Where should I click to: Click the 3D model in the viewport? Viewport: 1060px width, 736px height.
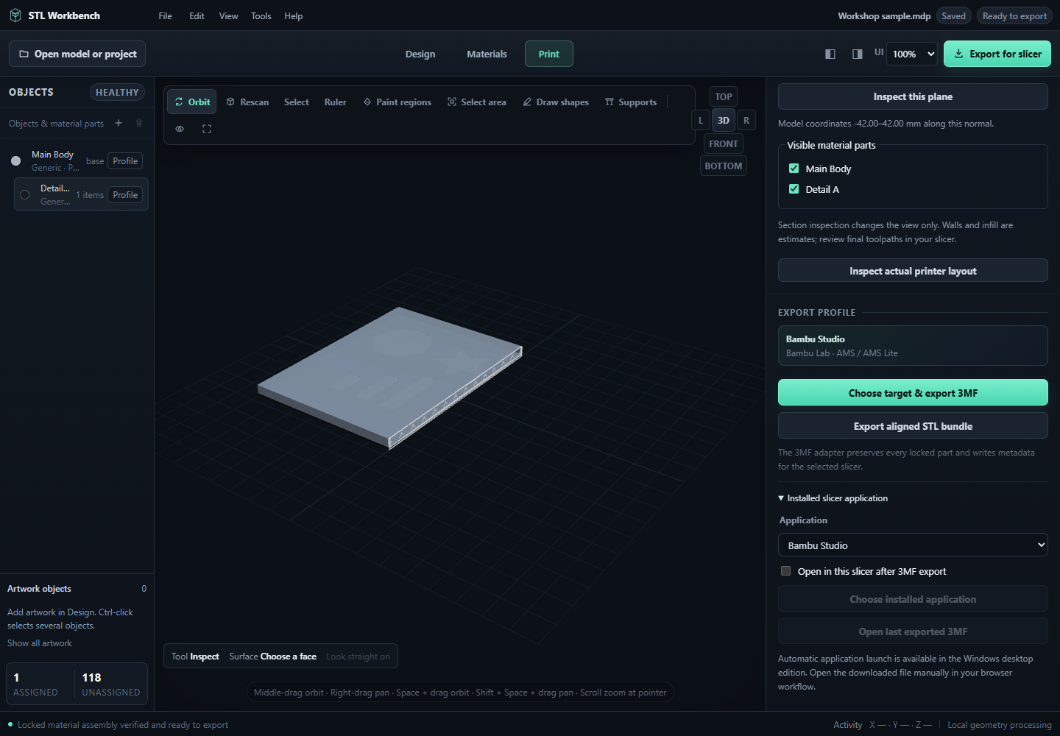(390, 377)
